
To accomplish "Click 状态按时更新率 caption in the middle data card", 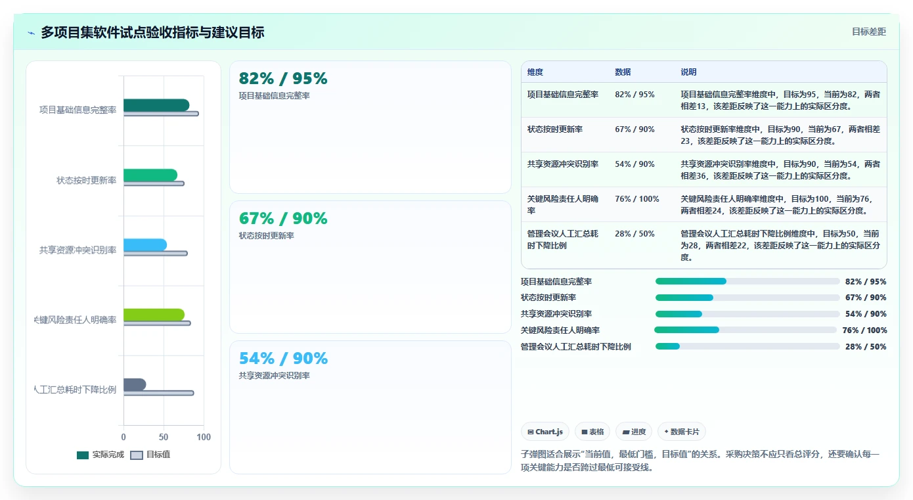I will click(x=267, y=235).
